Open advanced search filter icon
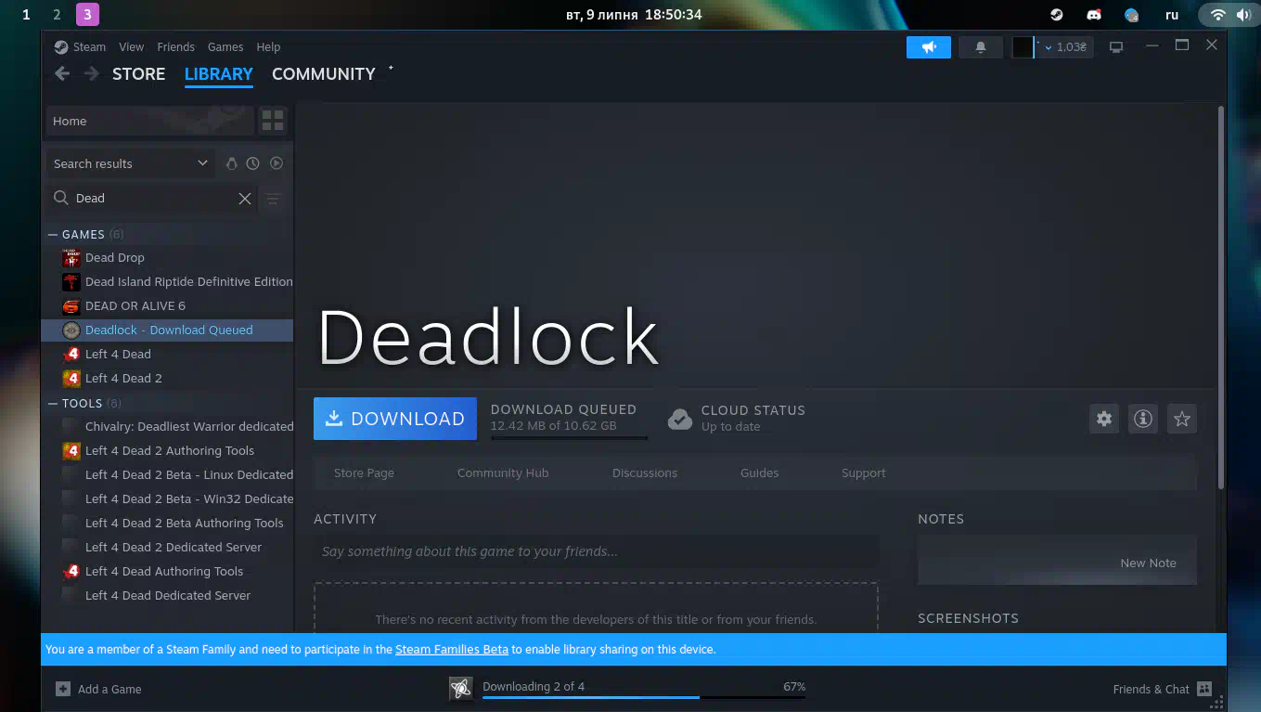The image size is (1261, 712). 273,199
